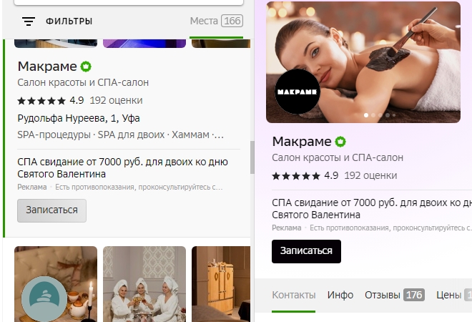Click the gray Записаться button in list
The width and height of the screenshot is (472, 322).
click(51, 210)
